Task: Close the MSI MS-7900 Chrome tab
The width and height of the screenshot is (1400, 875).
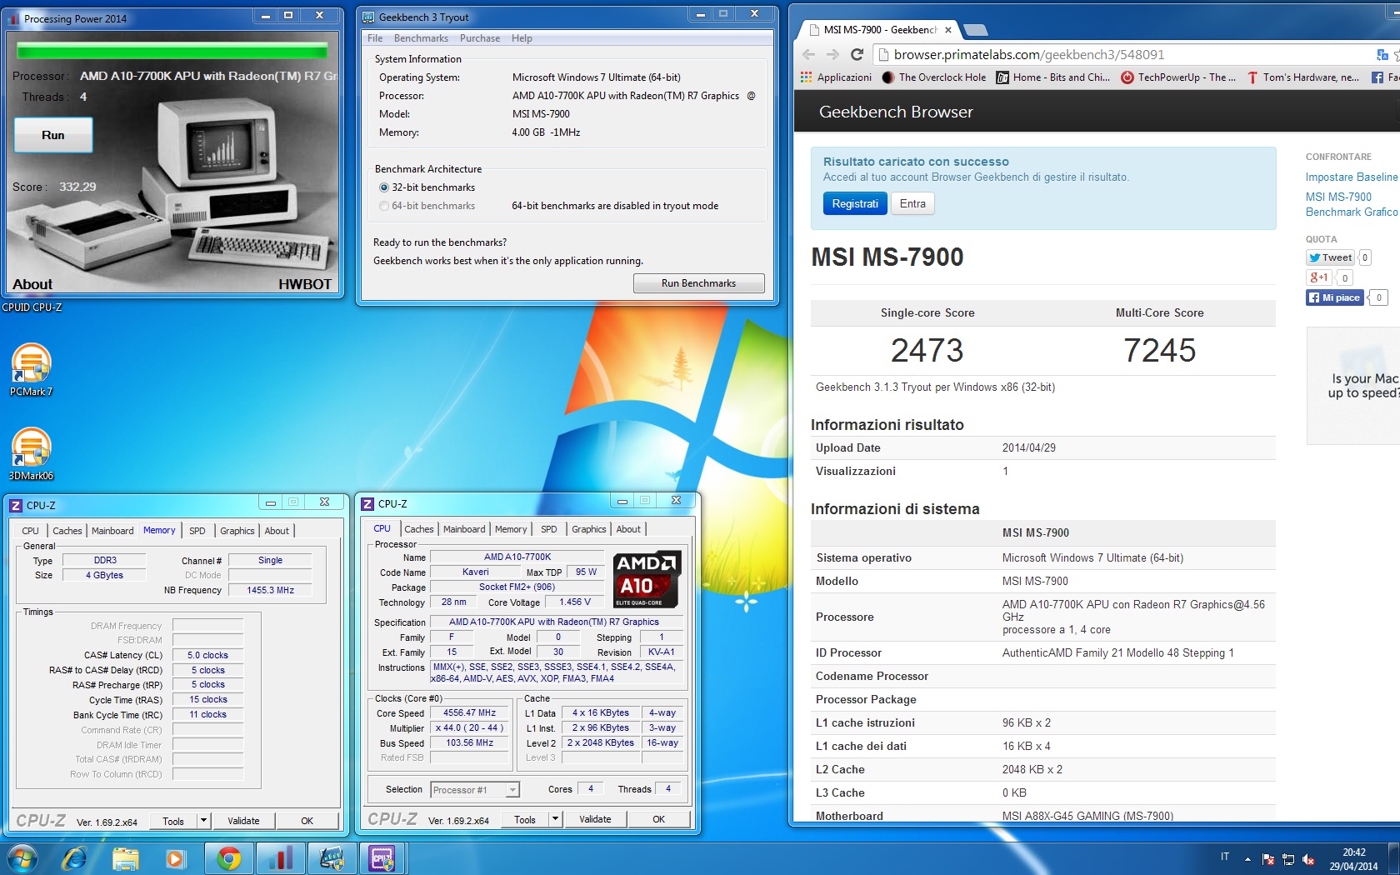Action: tap(948, 30)
